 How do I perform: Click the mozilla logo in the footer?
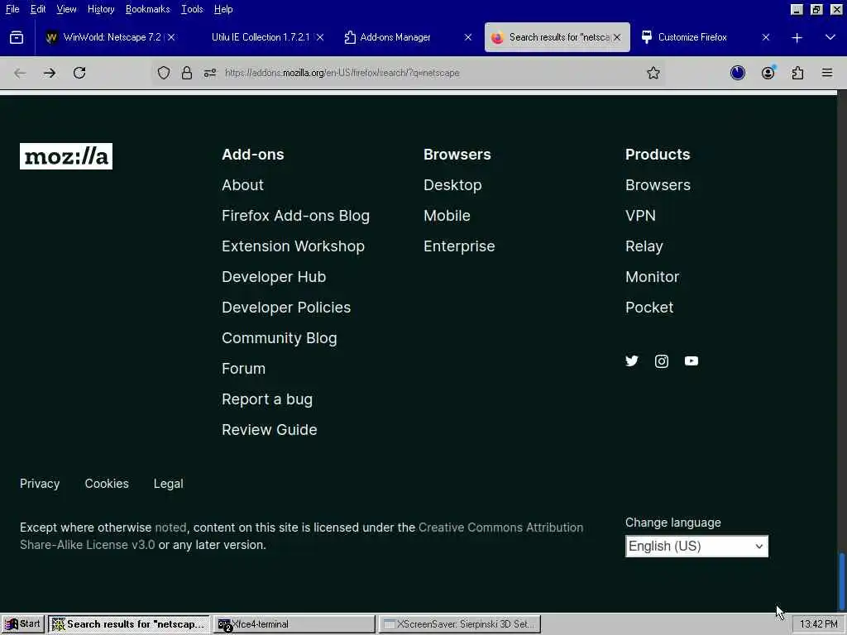[x=66, y=156]
